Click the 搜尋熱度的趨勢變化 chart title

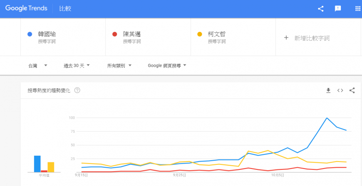(49, 91)
